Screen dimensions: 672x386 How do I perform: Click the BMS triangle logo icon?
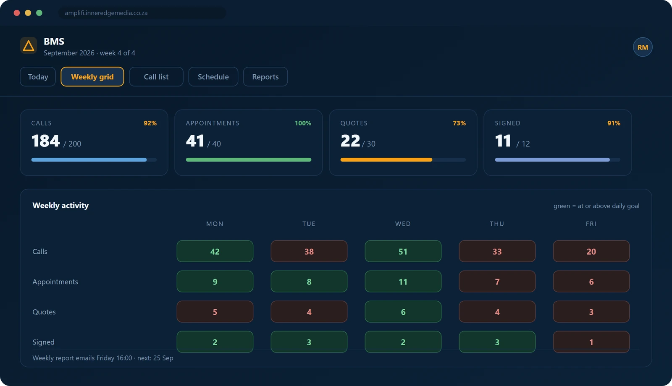tap(29, 45)
